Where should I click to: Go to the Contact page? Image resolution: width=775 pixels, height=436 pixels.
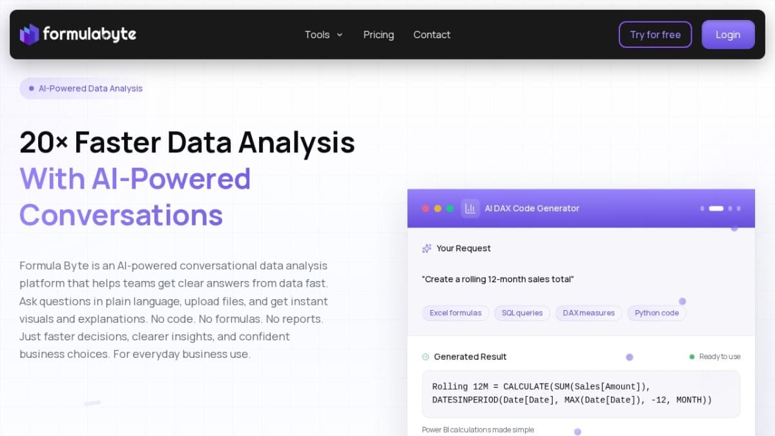point(432,35)
